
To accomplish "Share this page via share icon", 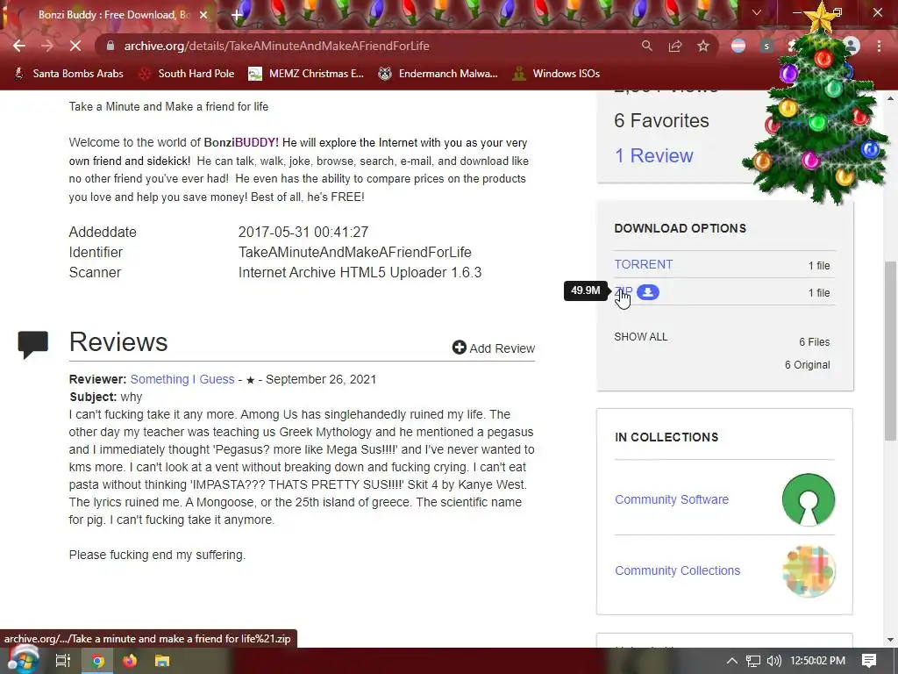I will click(675, 46).
